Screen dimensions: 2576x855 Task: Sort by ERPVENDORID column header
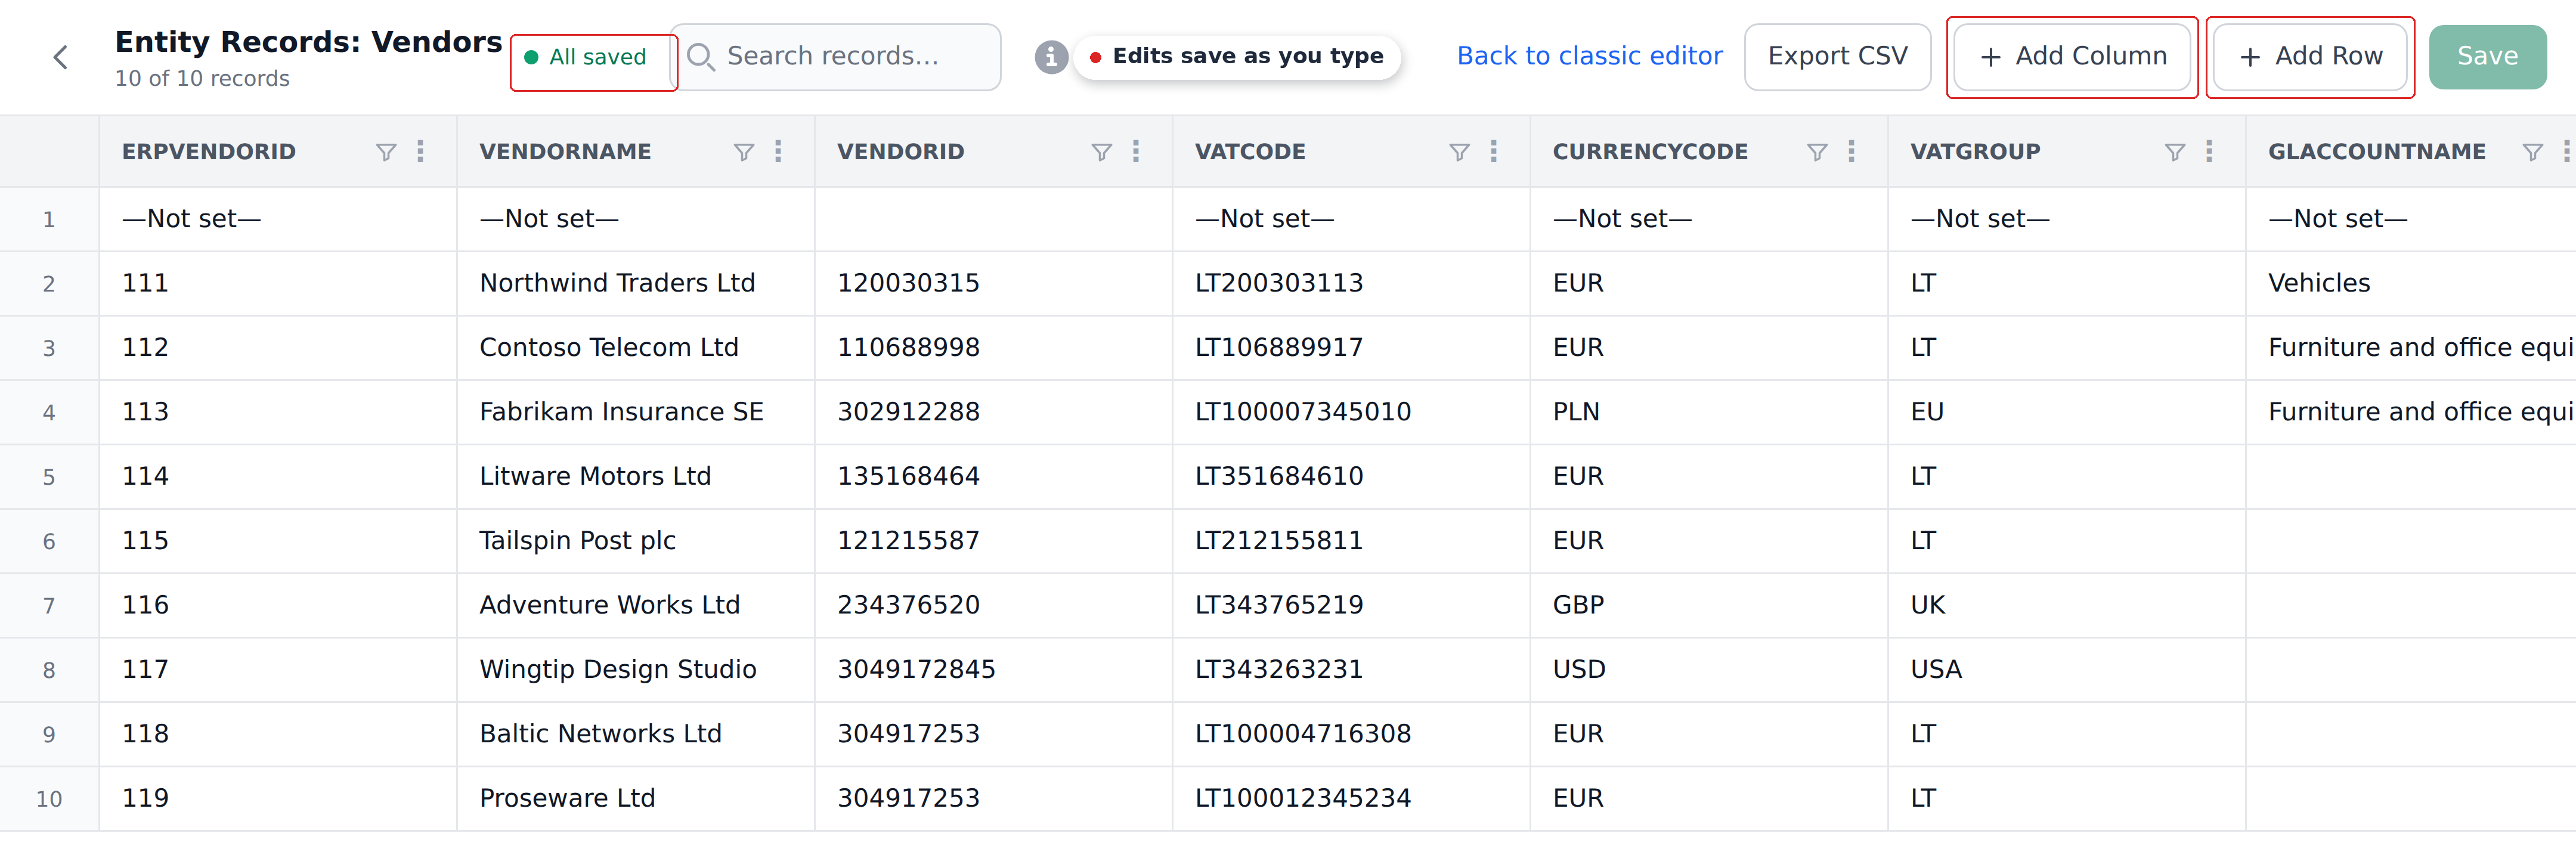coord(209,152)
